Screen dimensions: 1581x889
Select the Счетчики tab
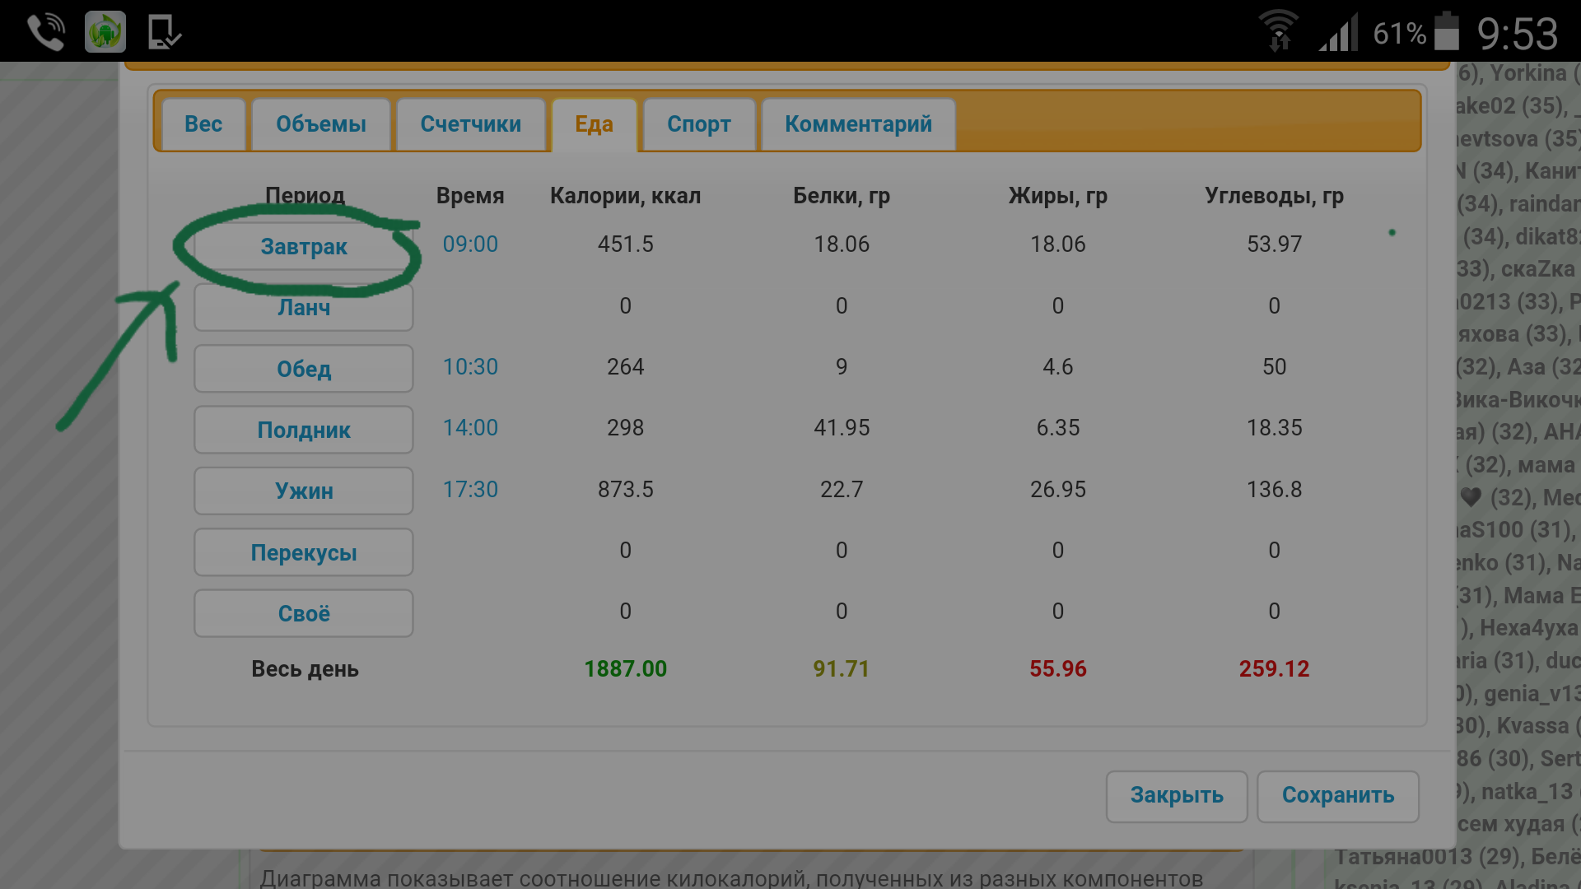(x=470, y=124)
